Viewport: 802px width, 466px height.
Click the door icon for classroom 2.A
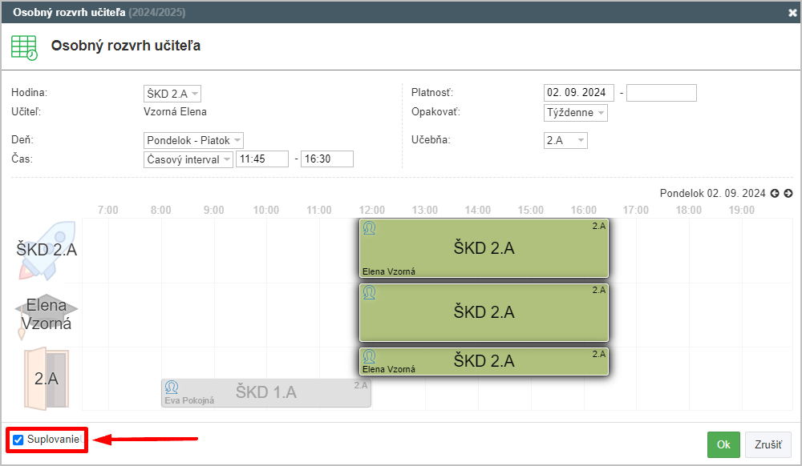(46, 379)
